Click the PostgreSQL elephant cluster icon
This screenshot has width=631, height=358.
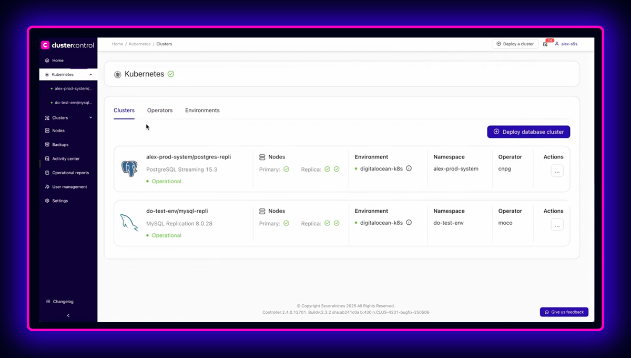click(129, 168)
